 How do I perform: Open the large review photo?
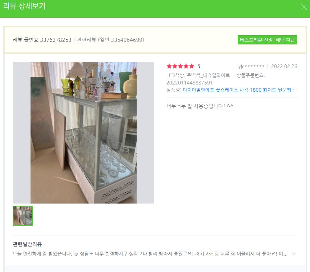(84, 133)
